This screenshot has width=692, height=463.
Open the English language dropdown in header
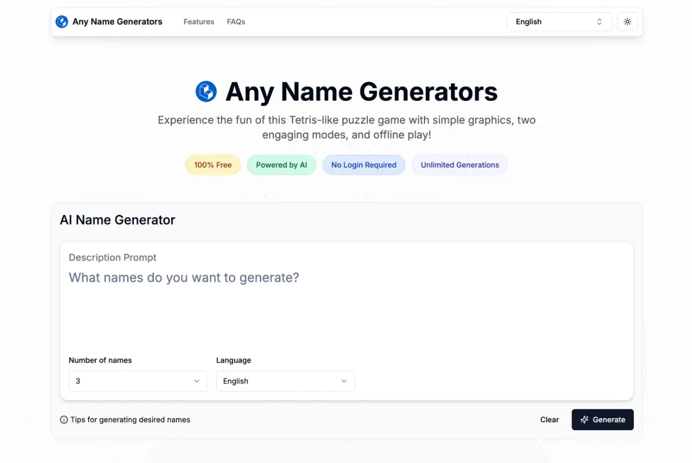click(559, 21)
